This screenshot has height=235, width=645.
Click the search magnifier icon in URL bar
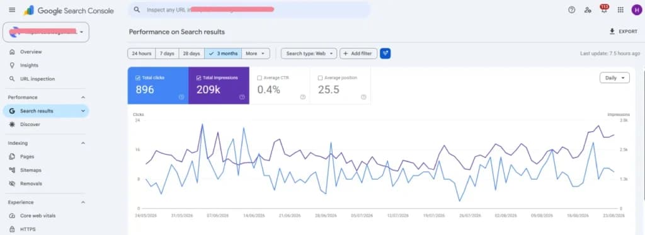pos(137,9)
